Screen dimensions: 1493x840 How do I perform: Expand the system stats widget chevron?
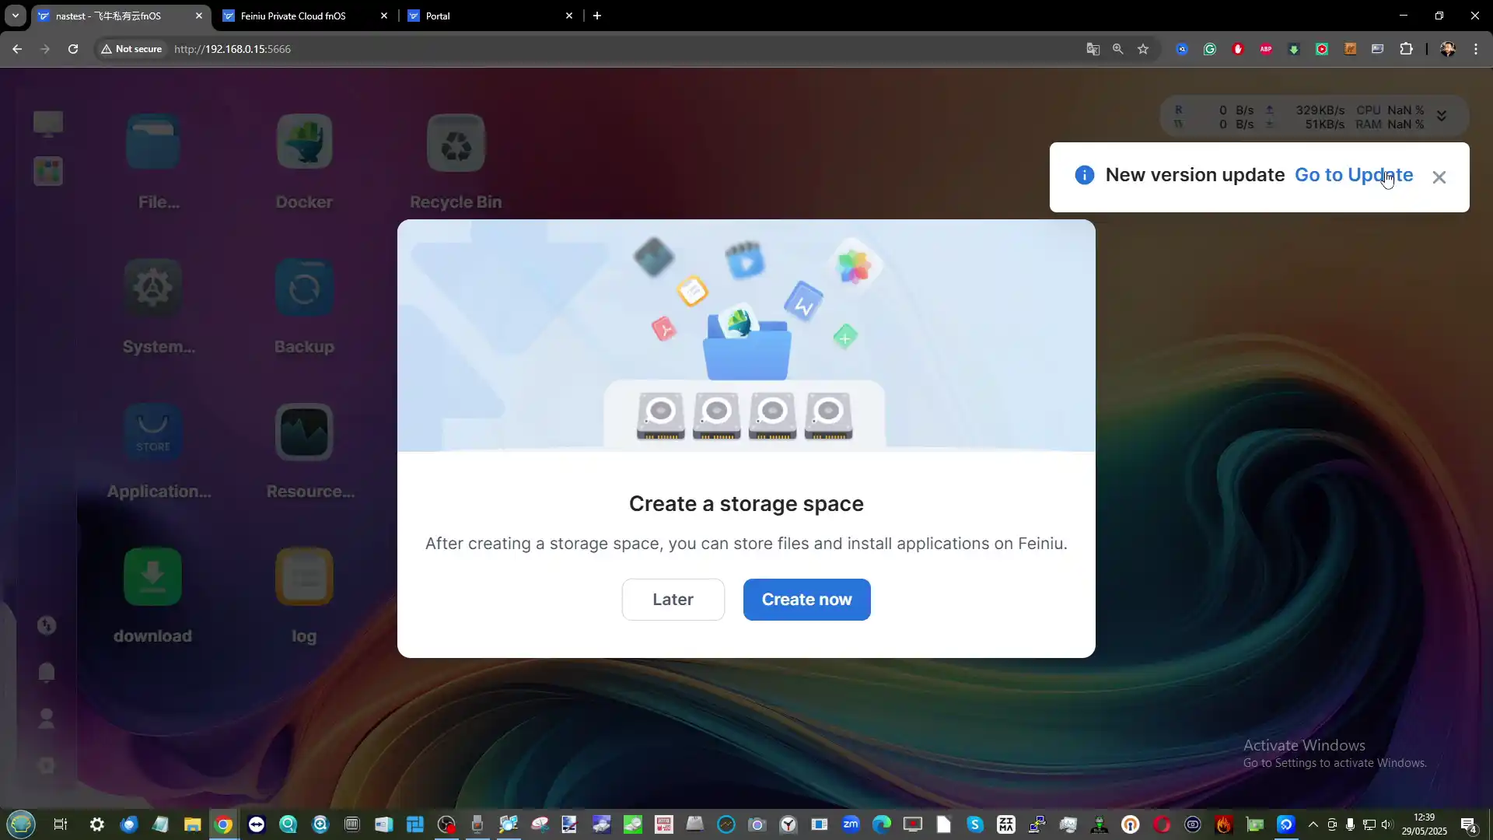(1442, 116)
